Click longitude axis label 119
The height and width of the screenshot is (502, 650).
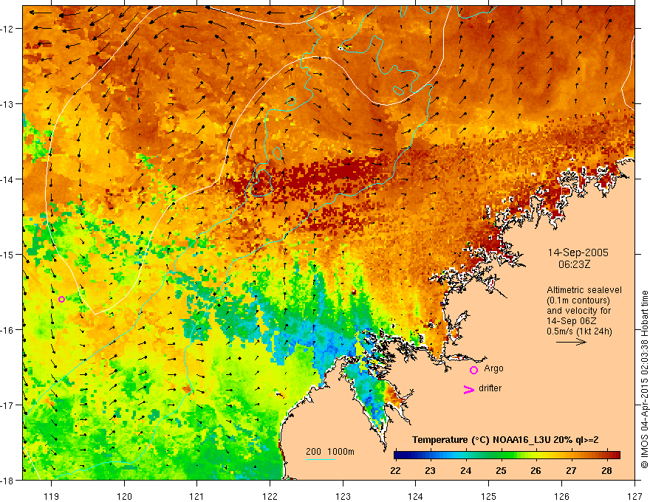[x=52, y=496]
